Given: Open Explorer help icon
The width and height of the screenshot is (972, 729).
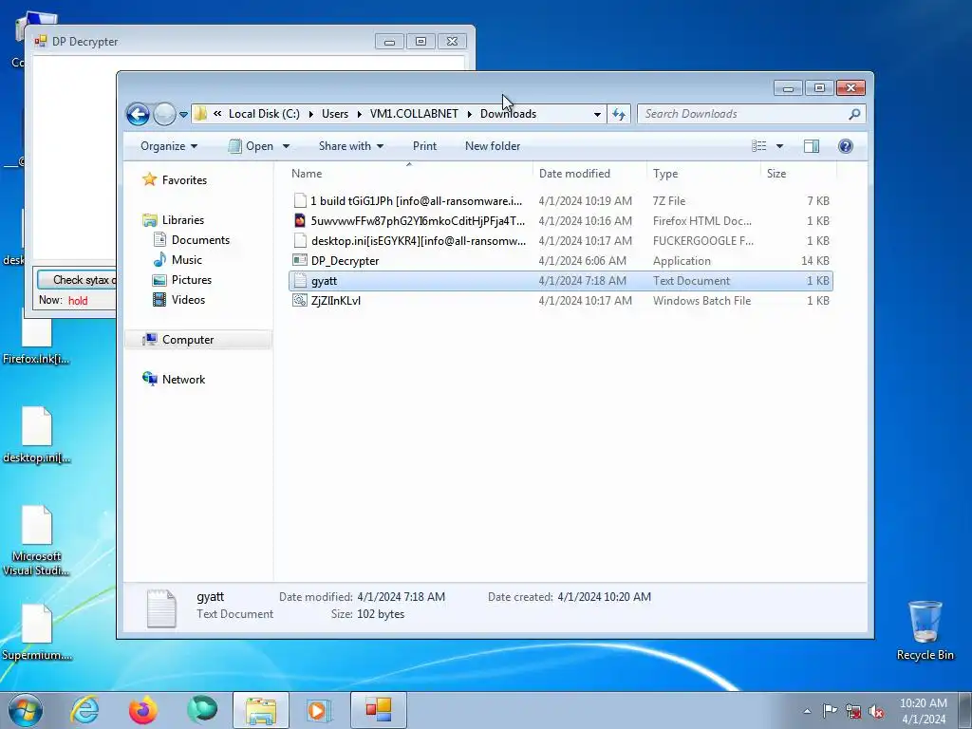Looking at the screenshot, I should (x=846, y=146).
